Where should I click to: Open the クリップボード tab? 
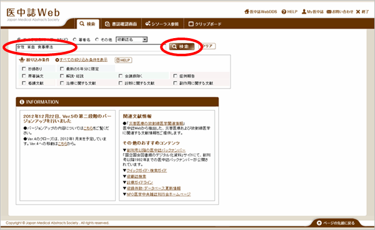(205, 24)
